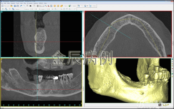Click the panoramic view bottom ruler scale
The width and height of the screenshot is (174, 109).
[x=41, y=105]
